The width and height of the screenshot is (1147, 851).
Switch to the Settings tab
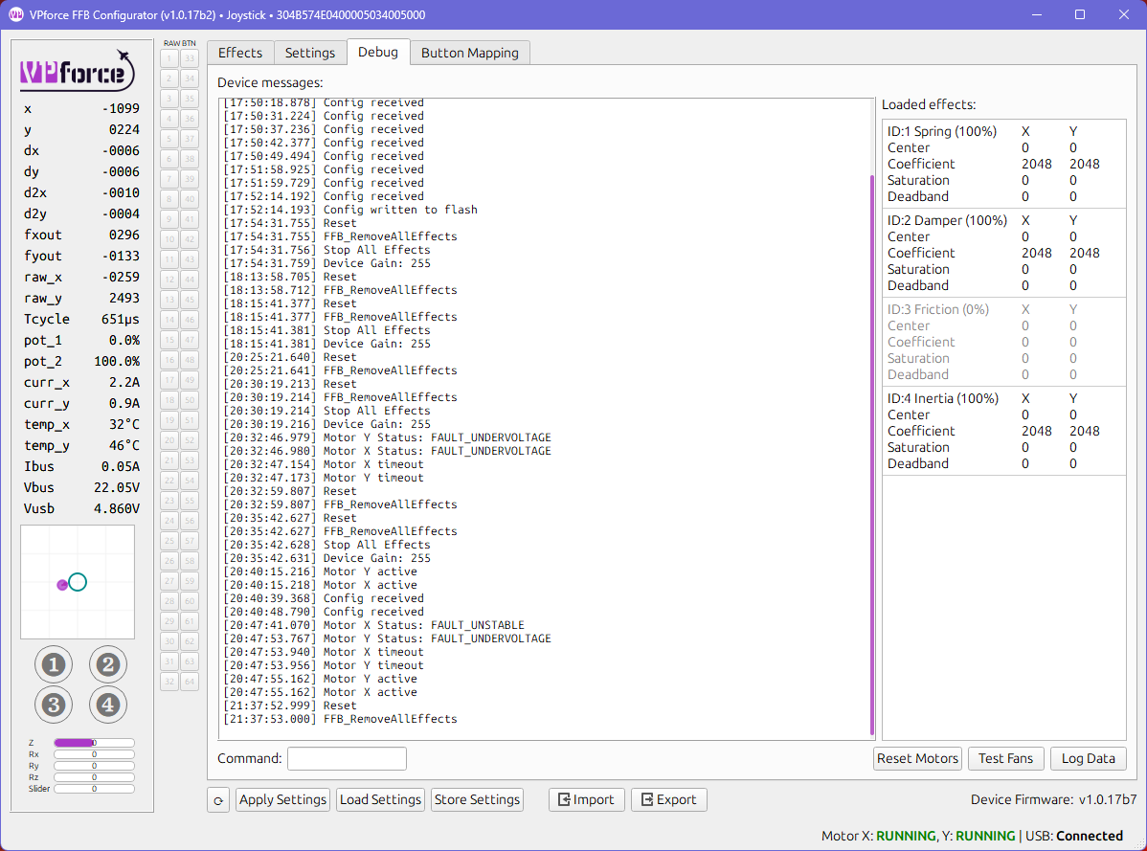pyautogui.click(x=310, y=53)
